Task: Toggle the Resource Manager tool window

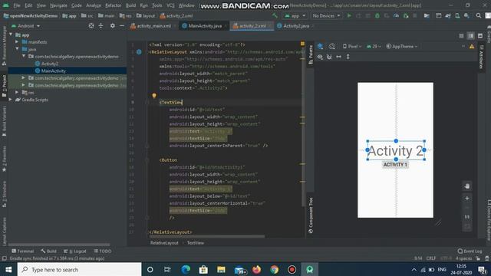Action: click(x=4, y=46)
